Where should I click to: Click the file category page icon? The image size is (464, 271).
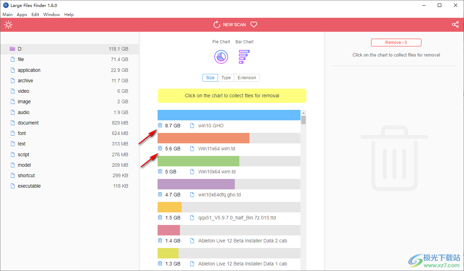[x=13, y=59]
